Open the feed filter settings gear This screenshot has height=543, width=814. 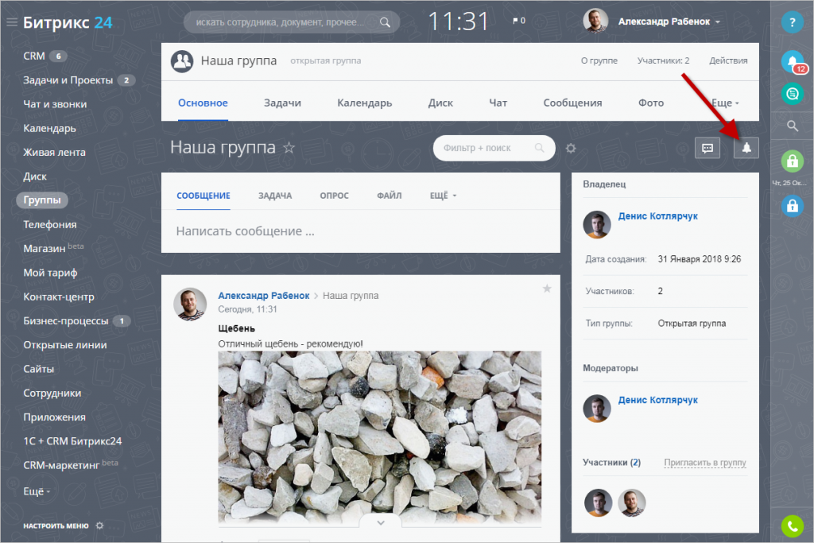571,149
